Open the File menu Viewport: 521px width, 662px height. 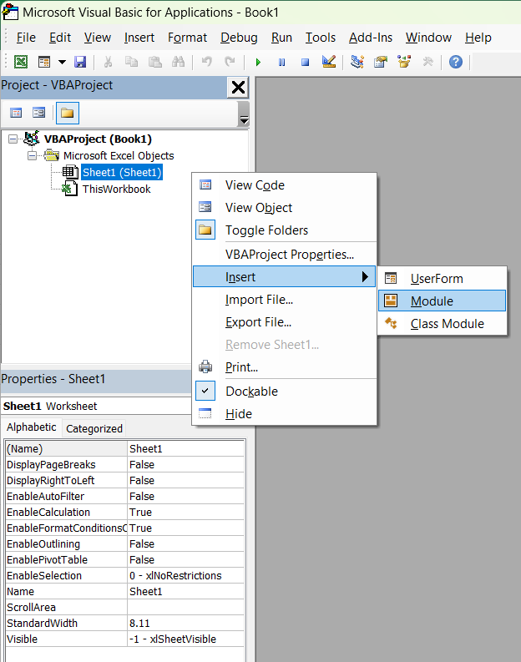(26, 38)
